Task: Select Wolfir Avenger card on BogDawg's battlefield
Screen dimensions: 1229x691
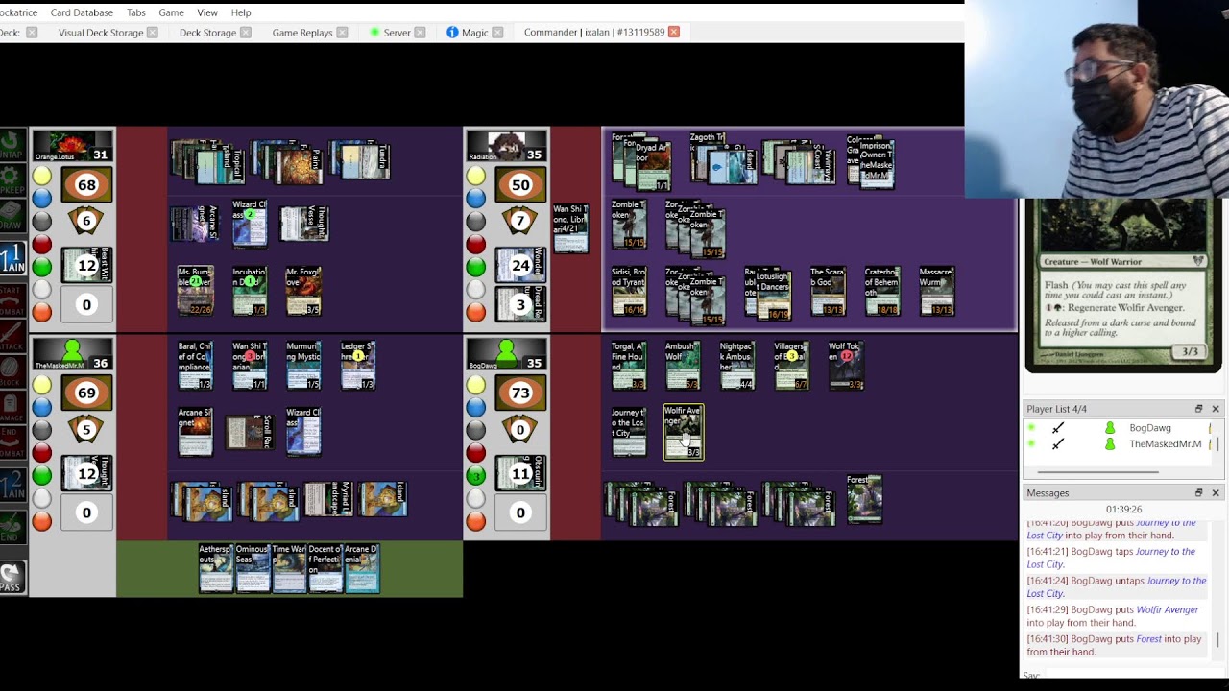Action: point(684,432)
